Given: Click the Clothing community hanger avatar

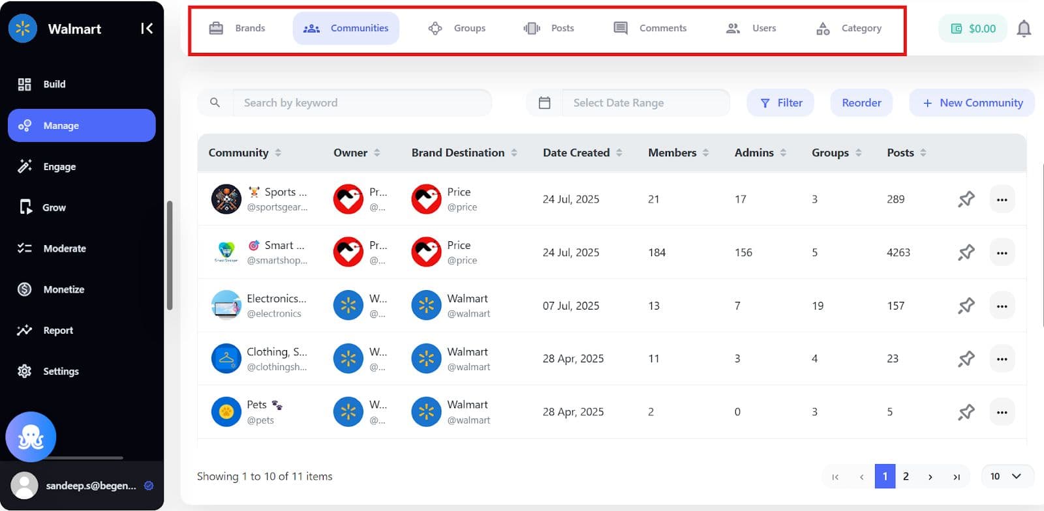Looking at the screenshot, I should point(226,358).
